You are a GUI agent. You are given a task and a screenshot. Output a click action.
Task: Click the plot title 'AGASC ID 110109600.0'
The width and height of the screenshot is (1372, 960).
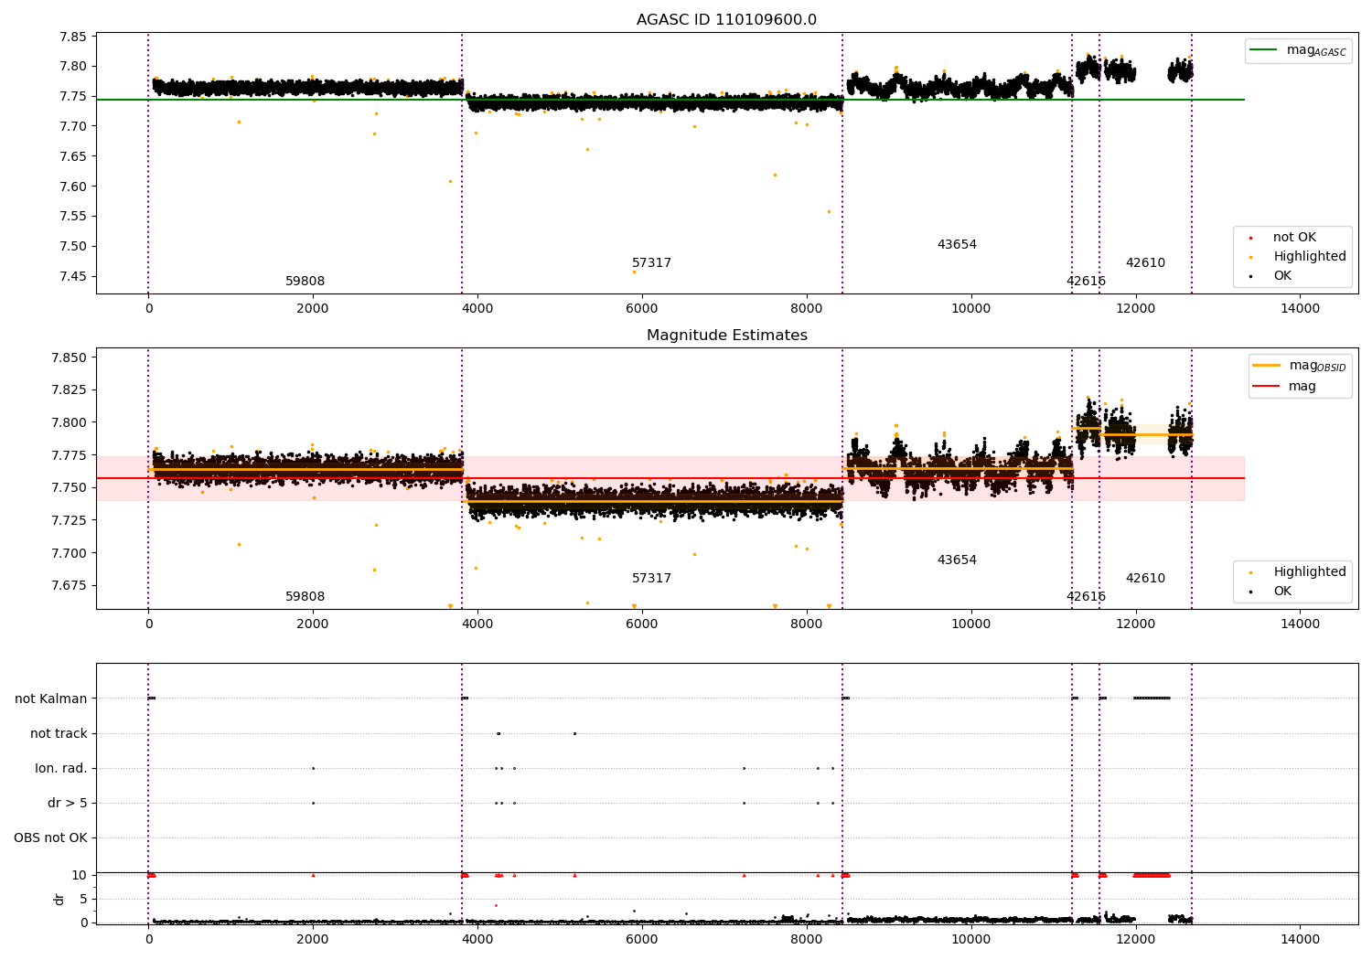(x=726, y=20)
